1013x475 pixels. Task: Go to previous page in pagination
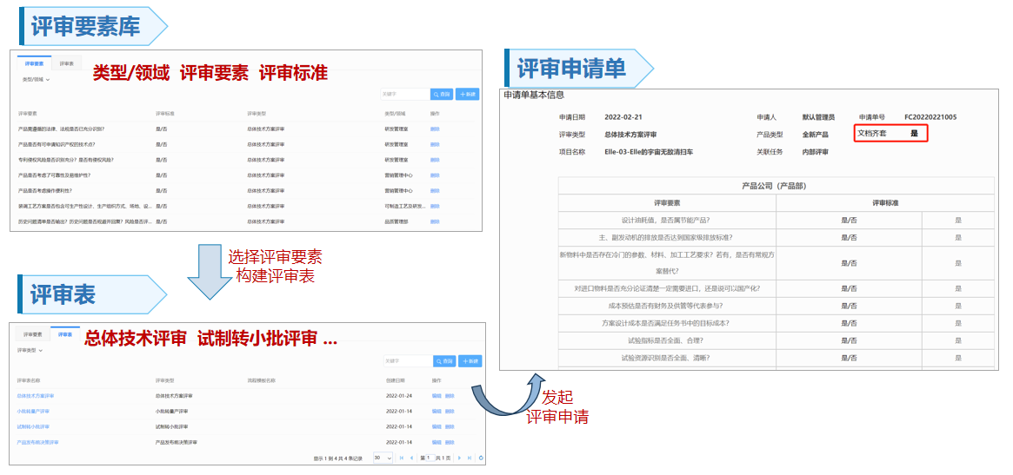pos(412,458)
